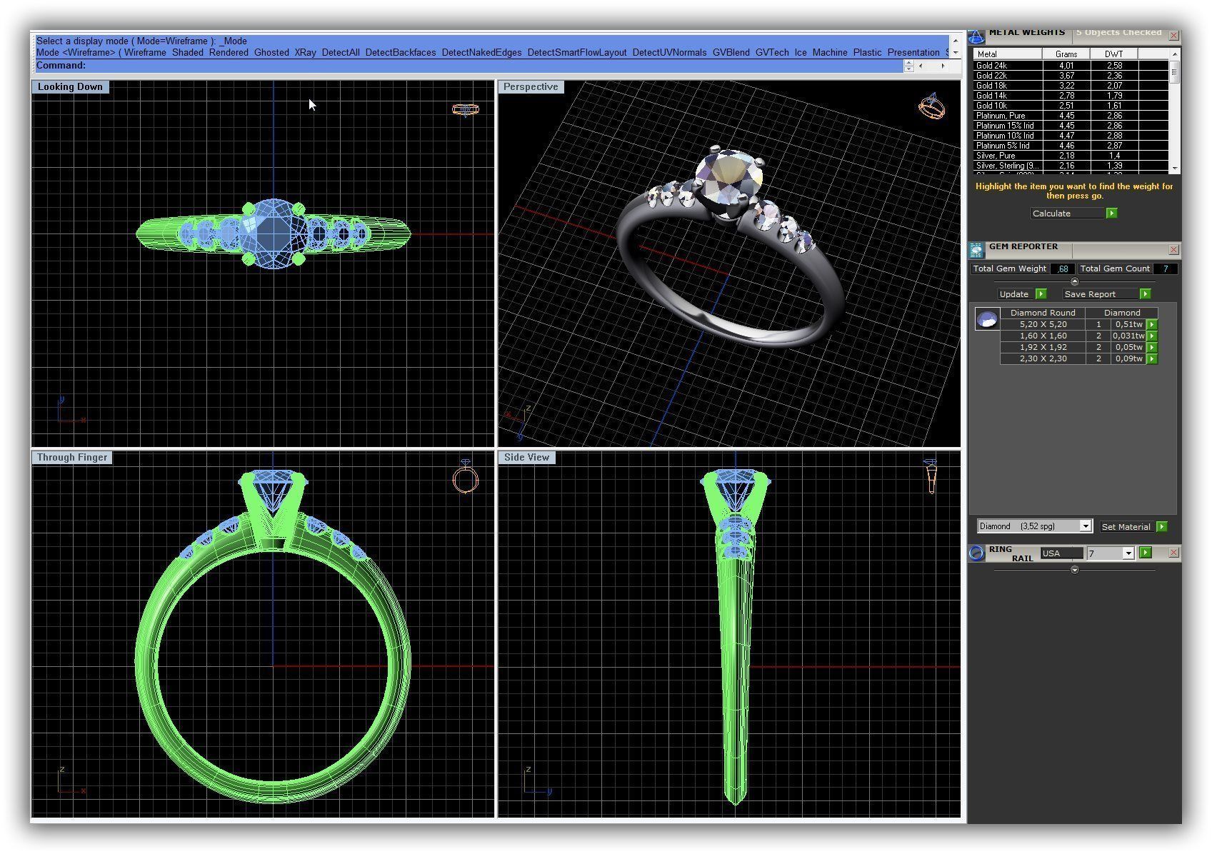Click the command history up stepper arrow
The width and height of the screenshot is (1212, 854).
[908, 63]
